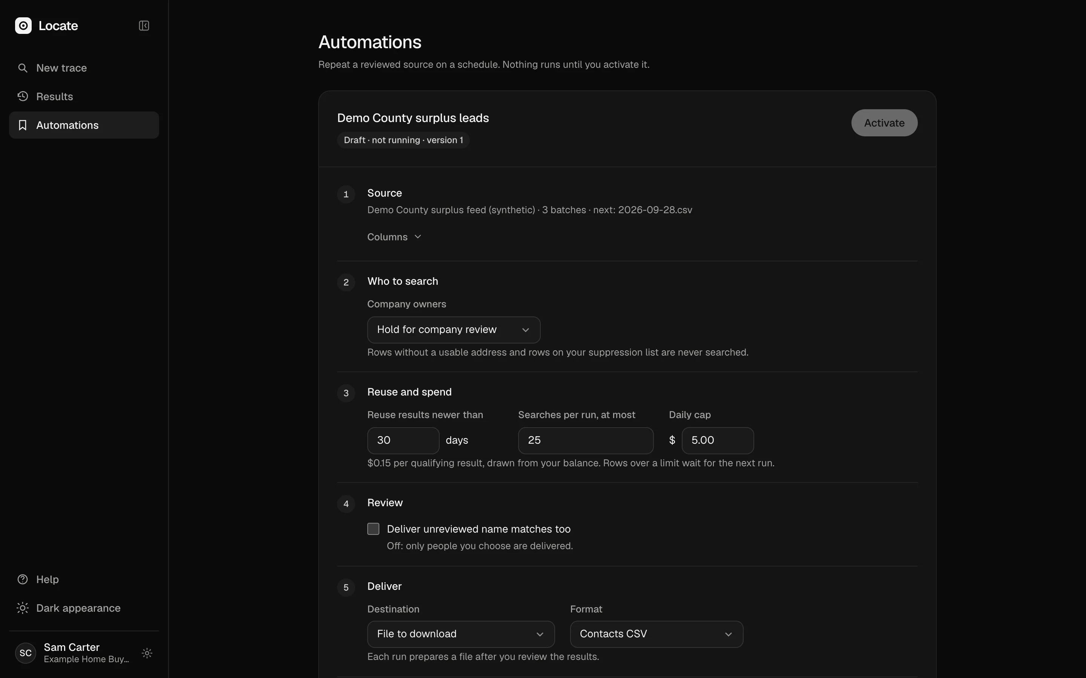
Task: Open the Help menu item
Action: pyautogui.click(x=84, y=579)
